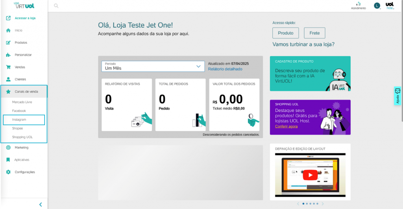
Task: Click the bookmark icon beside Aplicativos
Action: (8, 160)
